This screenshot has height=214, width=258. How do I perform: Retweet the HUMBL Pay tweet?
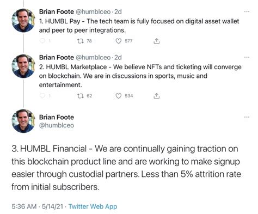pos(81,41)
